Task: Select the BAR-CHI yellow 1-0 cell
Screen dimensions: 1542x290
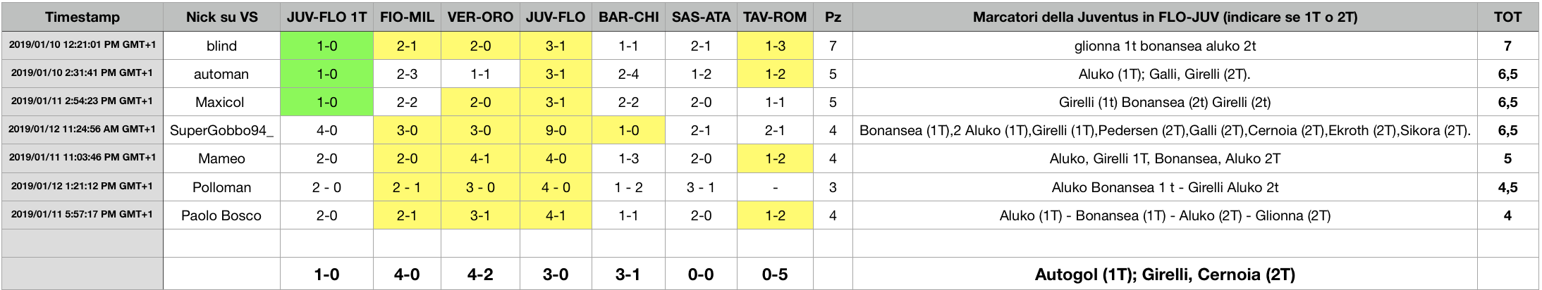Action: click(x=628, y=130)
